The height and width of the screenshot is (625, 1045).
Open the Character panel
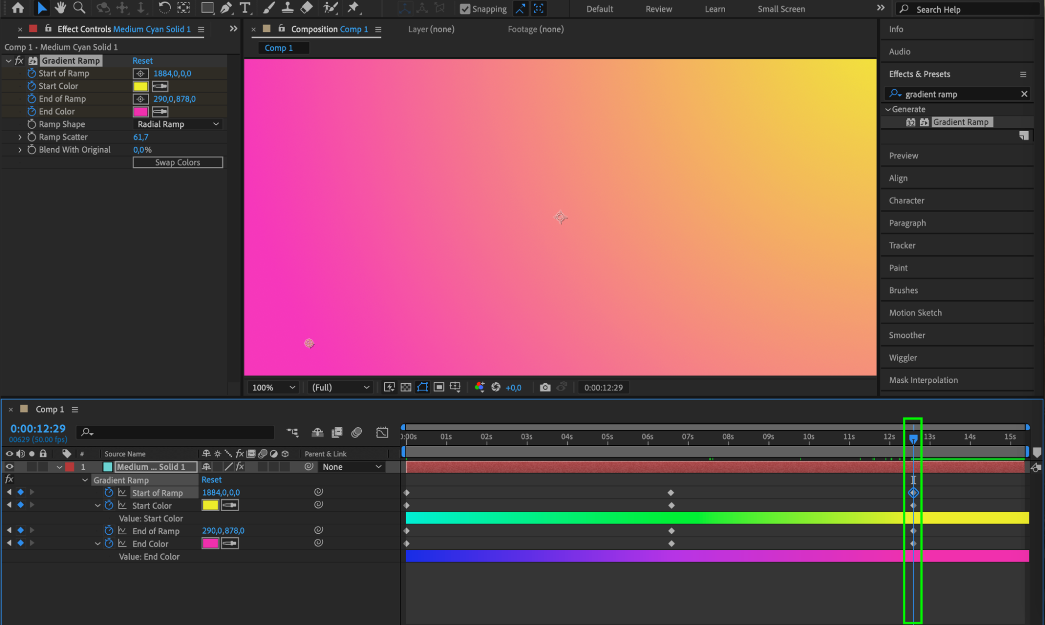click(906, 201)
